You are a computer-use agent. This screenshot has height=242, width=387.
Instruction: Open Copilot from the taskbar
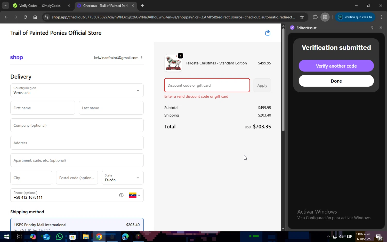point(33,237)
